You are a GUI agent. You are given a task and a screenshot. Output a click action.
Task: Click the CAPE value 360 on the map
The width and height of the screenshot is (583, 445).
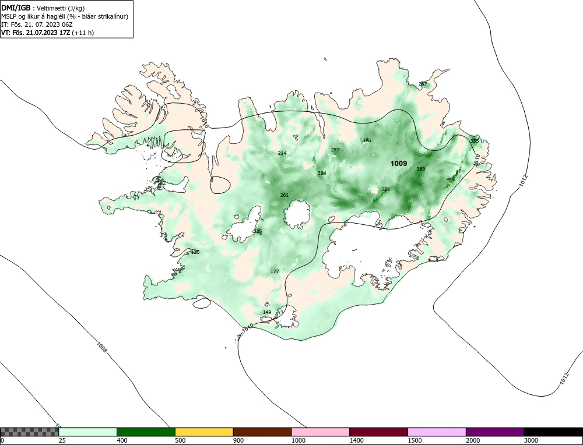click(420, 169)
